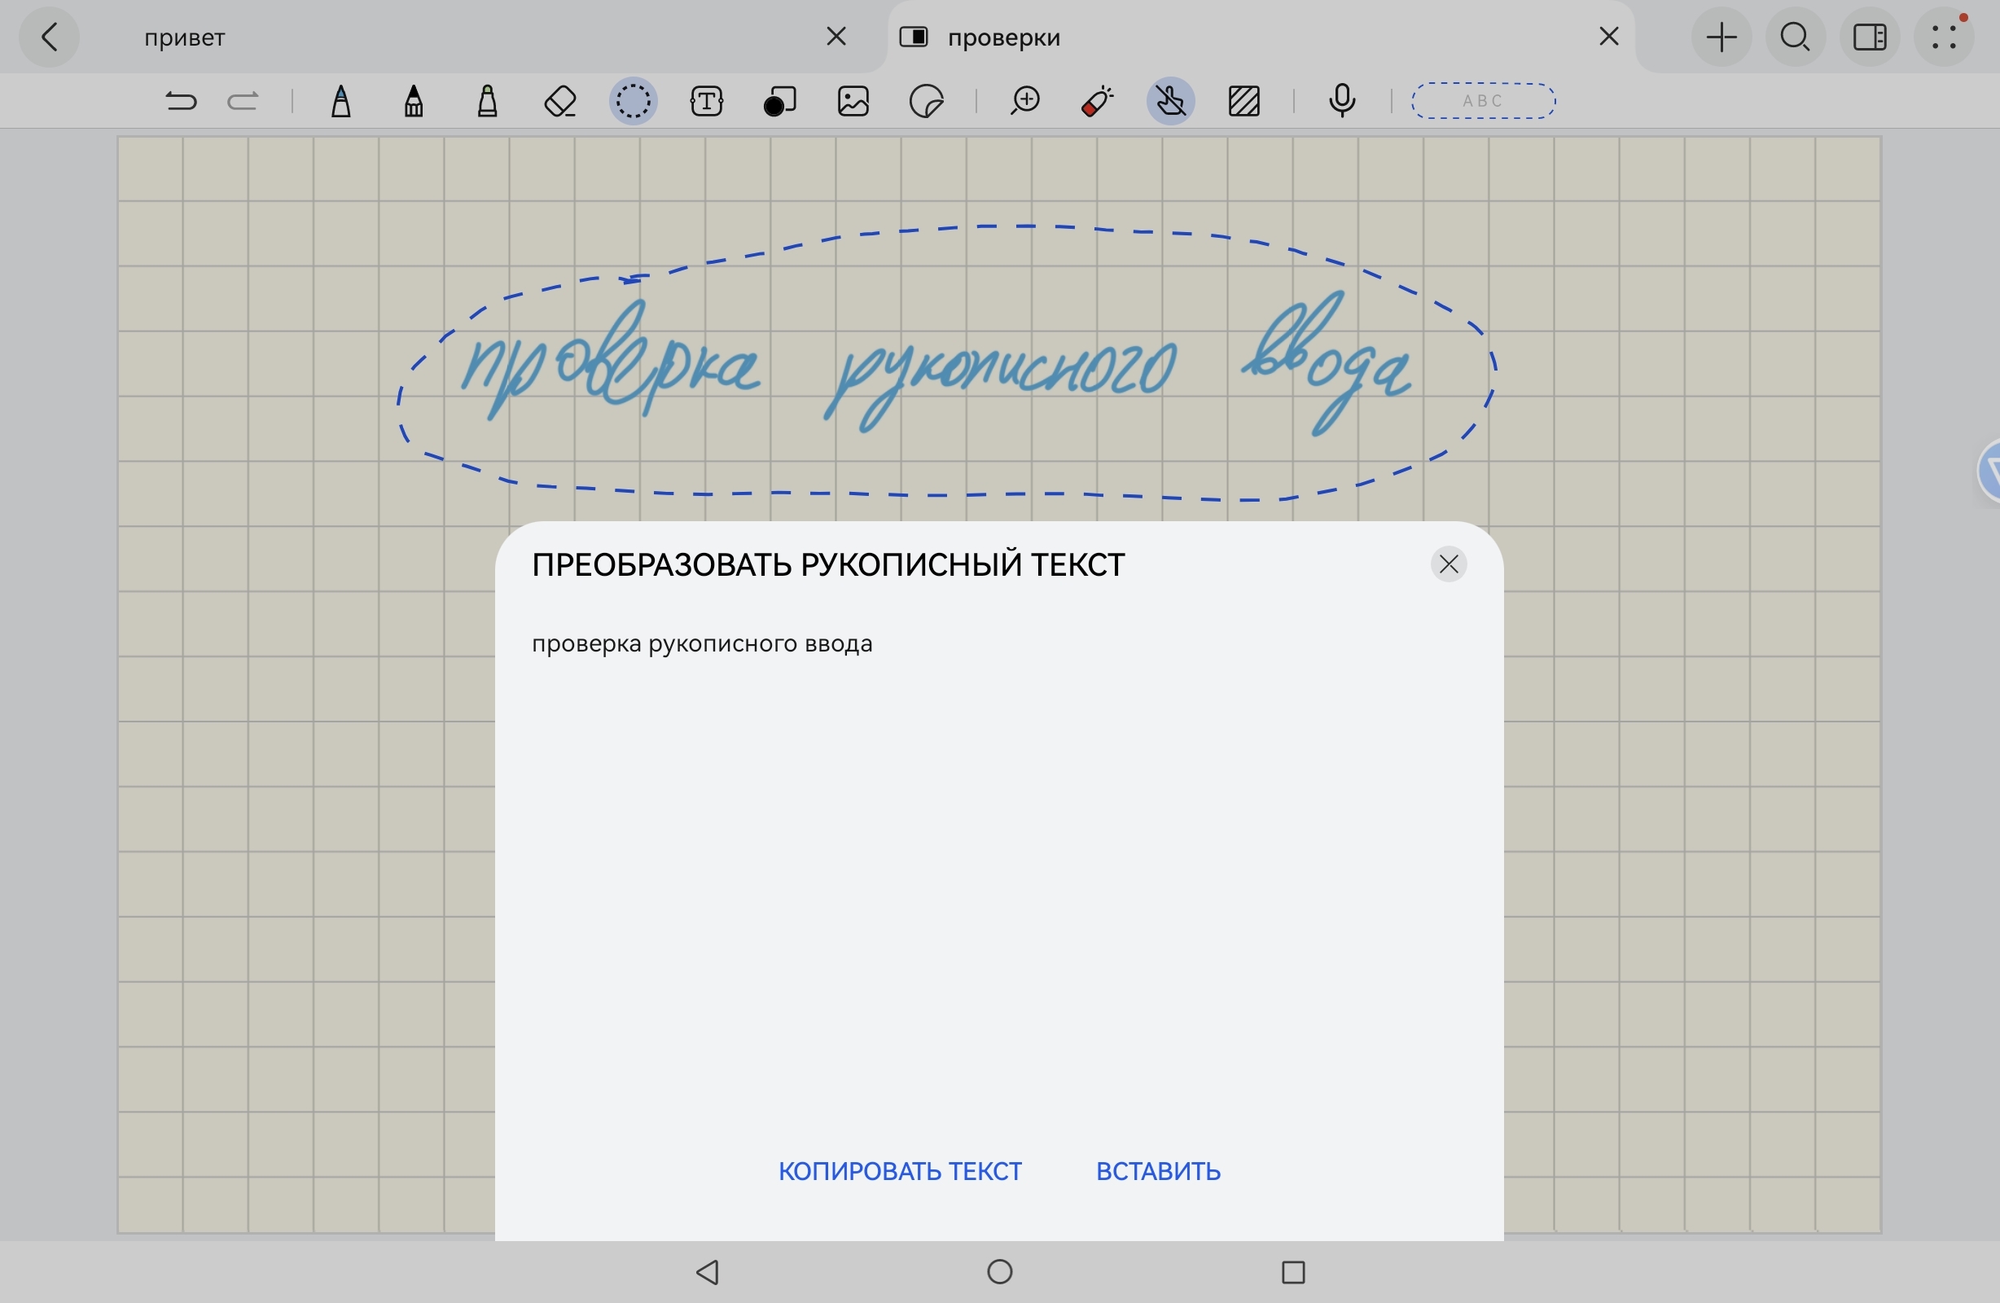This screenshot has width=2000, height=1303.
Task: Select the ballpoint pen tool
Action: (x=414, y=102)
